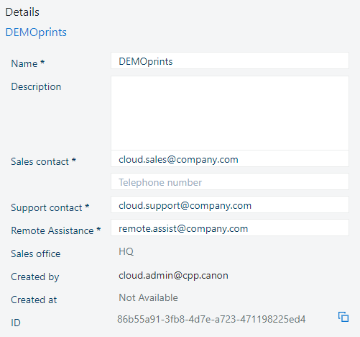Screen dimensions: 360x337
Task: Click the Remote Assistance label
Action: click(56, 230)
